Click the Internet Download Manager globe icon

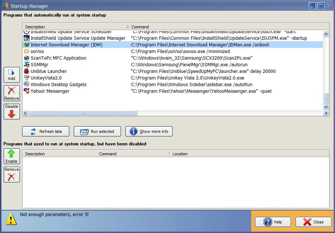click(x=27, y=45)
